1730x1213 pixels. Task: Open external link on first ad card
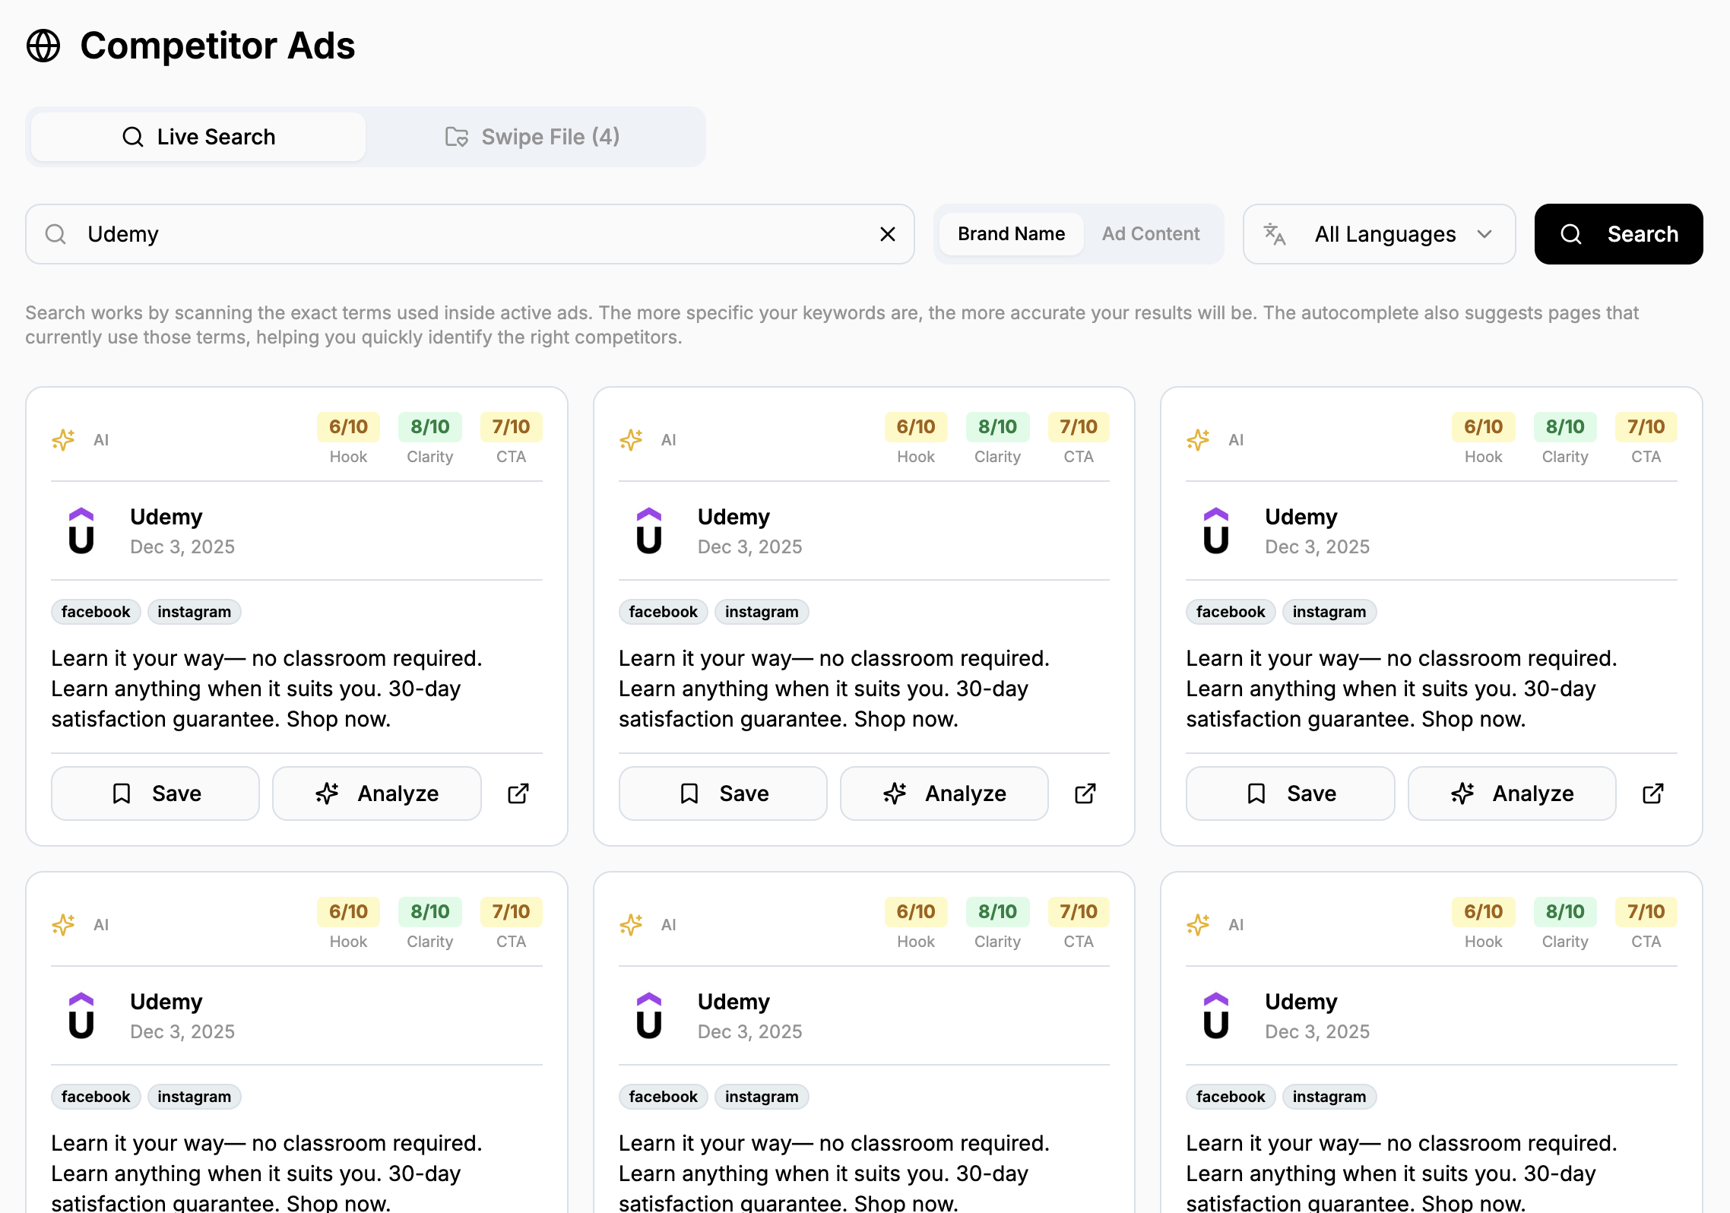[518, 793]
